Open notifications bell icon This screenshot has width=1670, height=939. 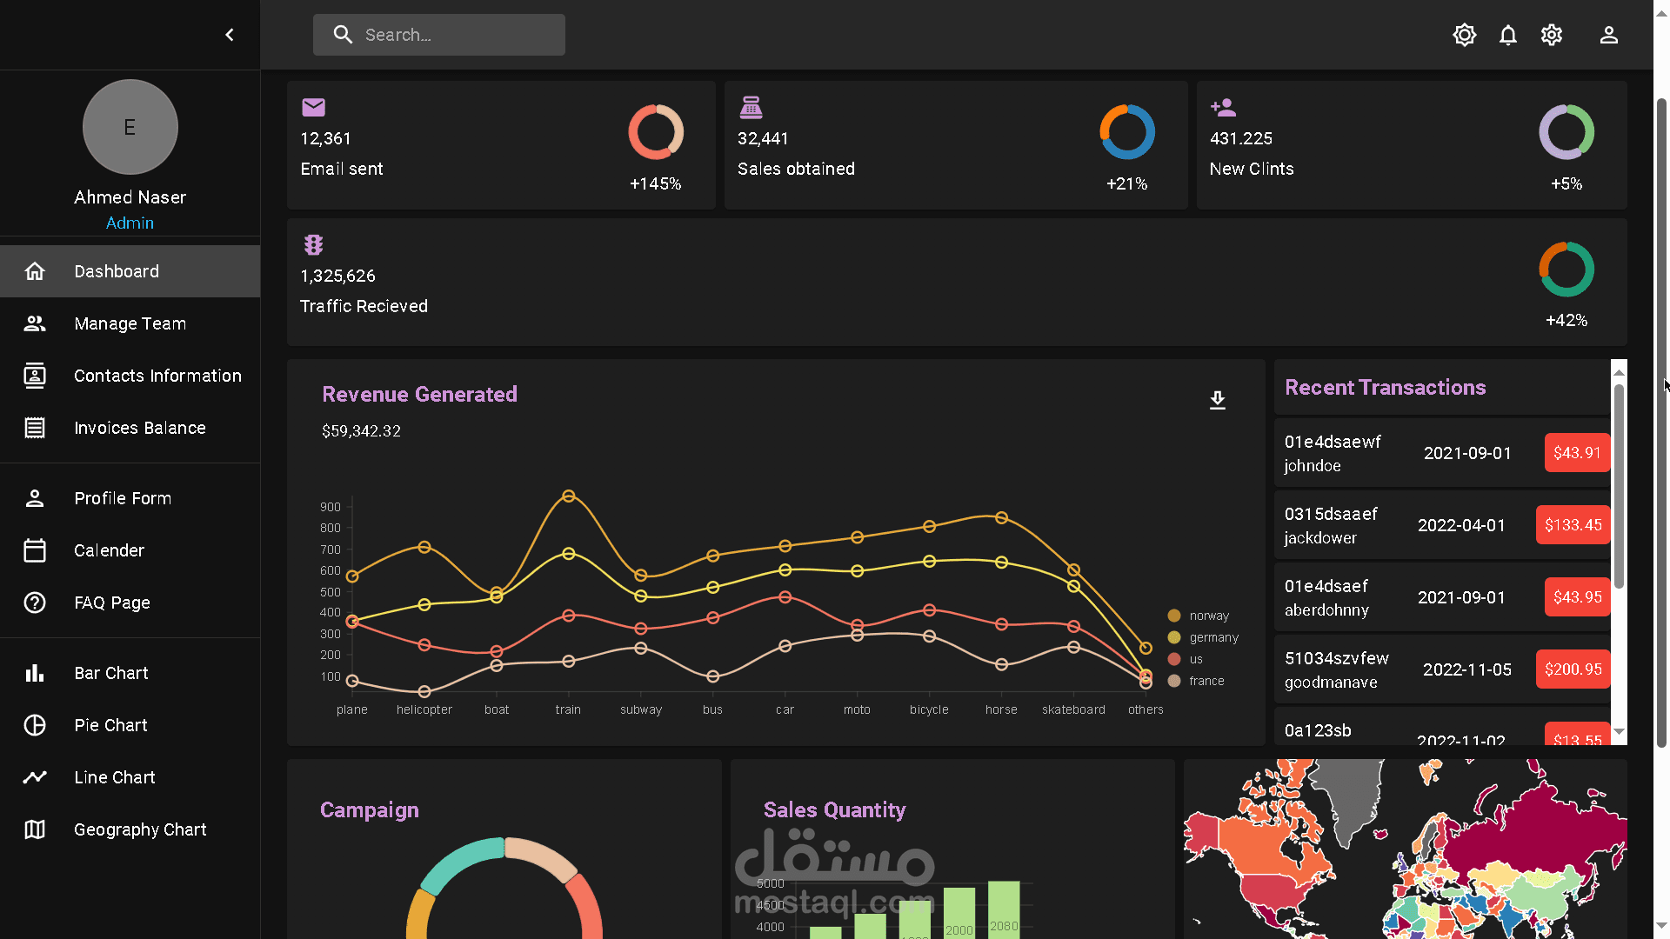(x=1508, y=35)
